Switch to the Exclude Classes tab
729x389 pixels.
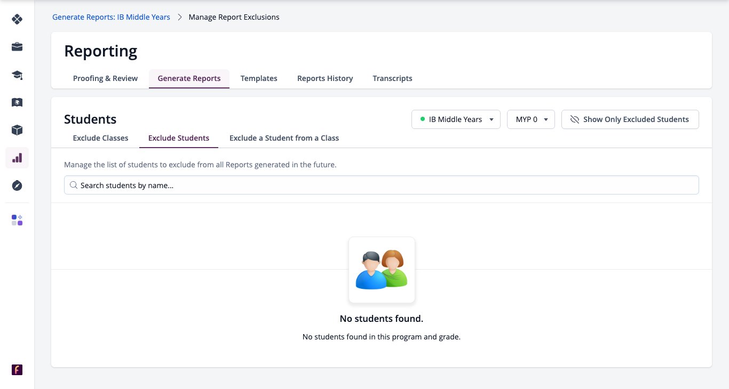click(x=101, y=138)
